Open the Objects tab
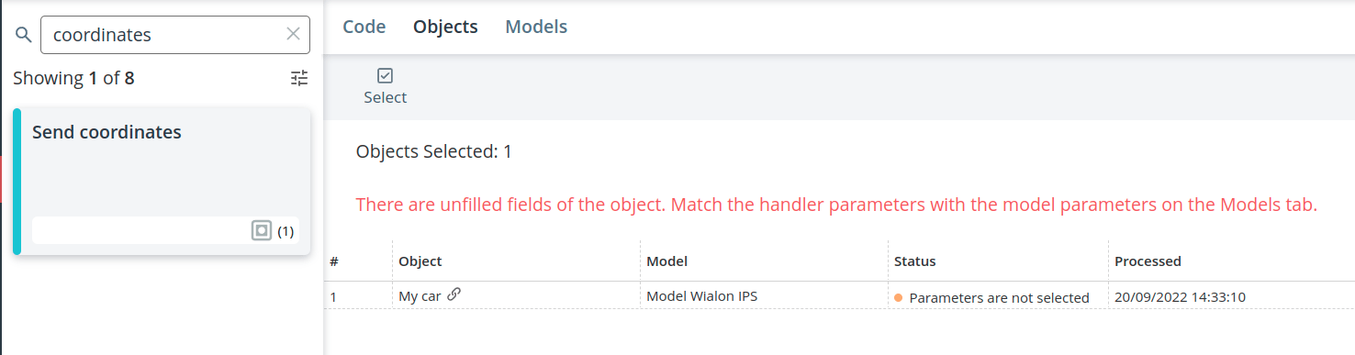Viewport: 1355px width, 355px height. pos(445,27)
